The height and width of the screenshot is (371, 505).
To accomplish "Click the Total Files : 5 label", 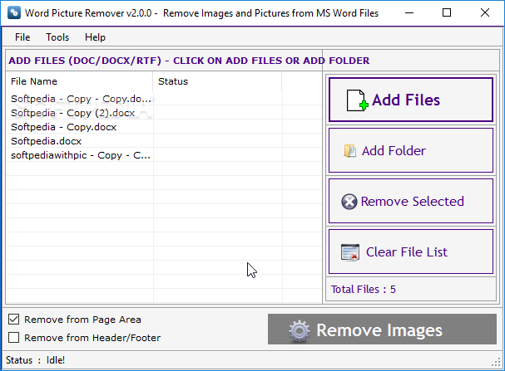I will click(x=364, y=290).
